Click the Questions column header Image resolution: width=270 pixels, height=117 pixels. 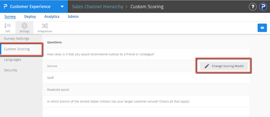click(x=55, y=42)
